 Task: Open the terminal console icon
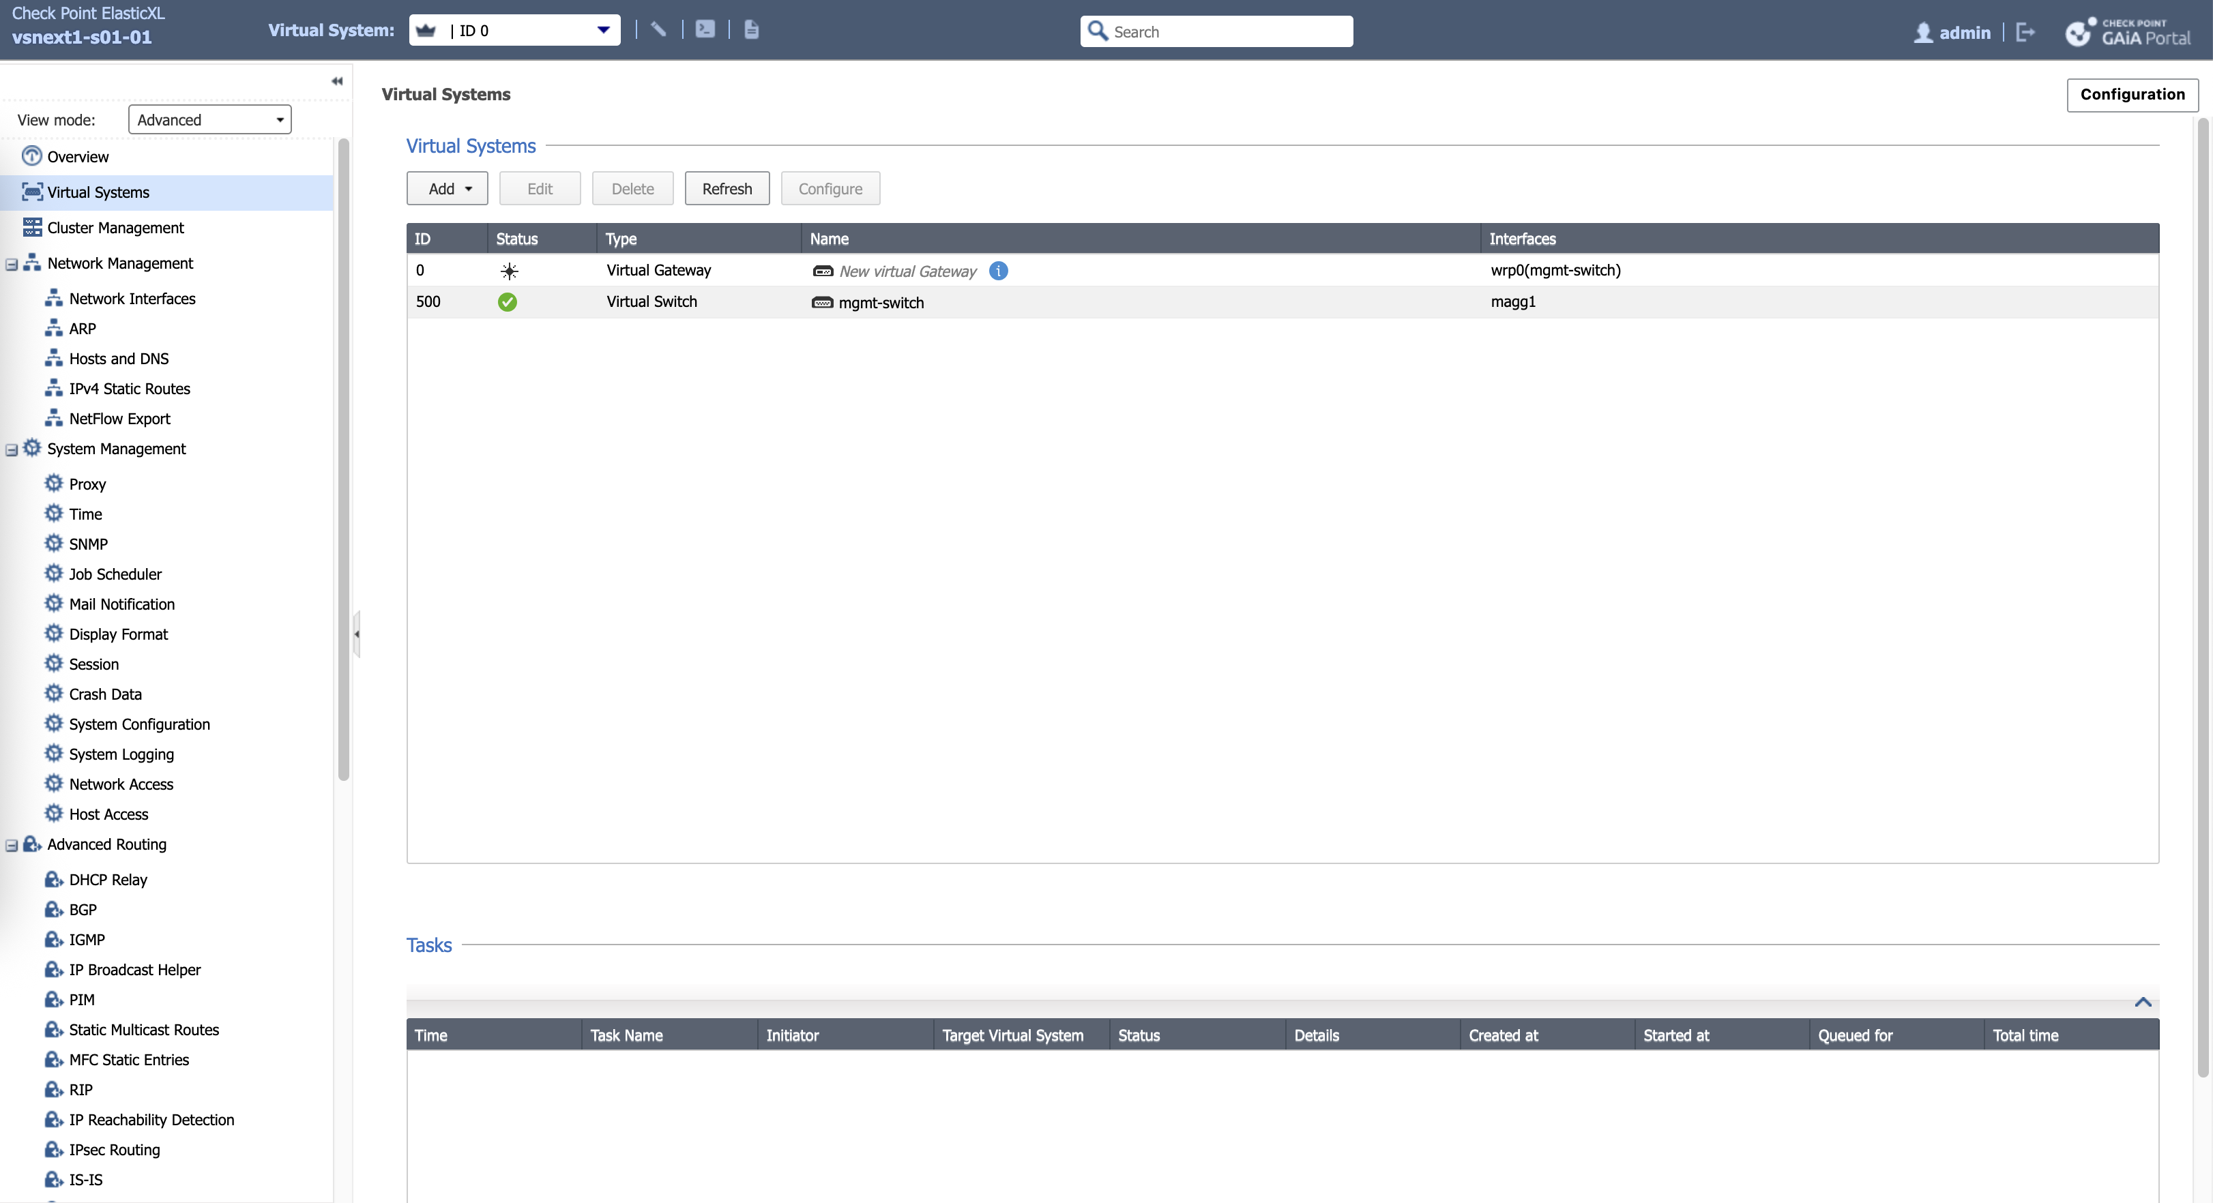coord(705,30)
